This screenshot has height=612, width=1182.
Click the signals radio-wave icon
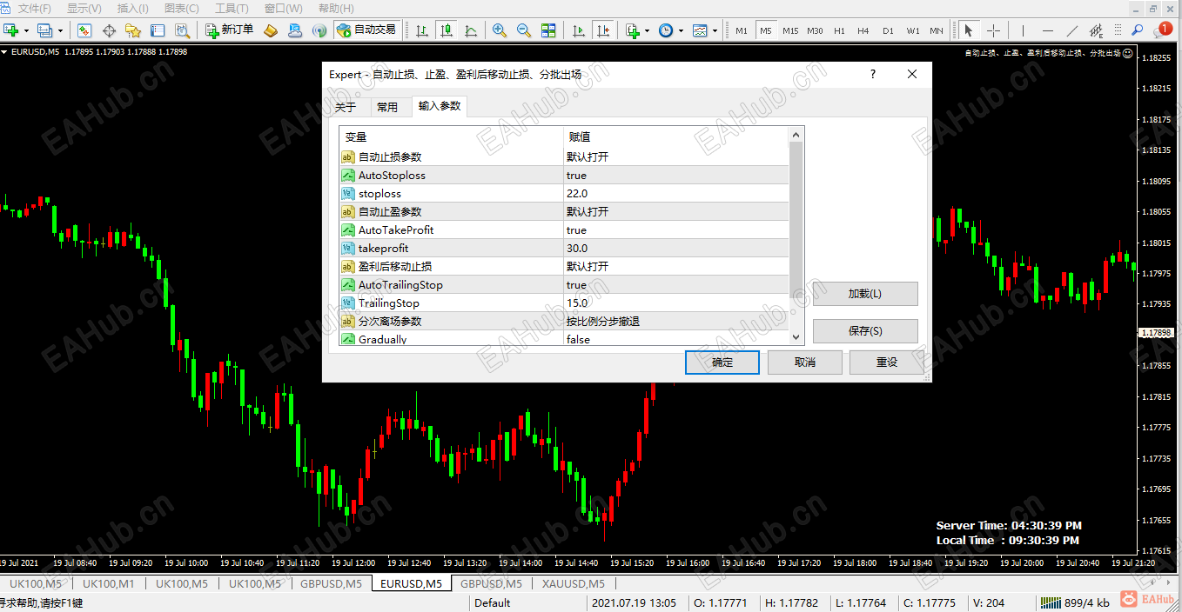[x=319, y=30]
